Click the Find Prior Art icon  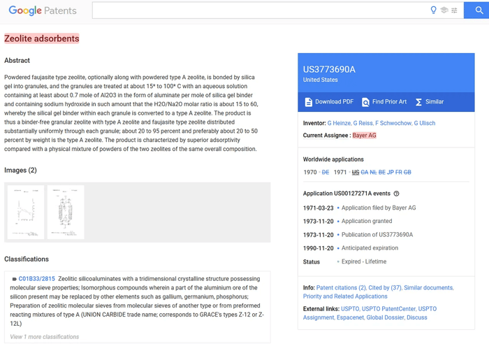pos(365,102)
